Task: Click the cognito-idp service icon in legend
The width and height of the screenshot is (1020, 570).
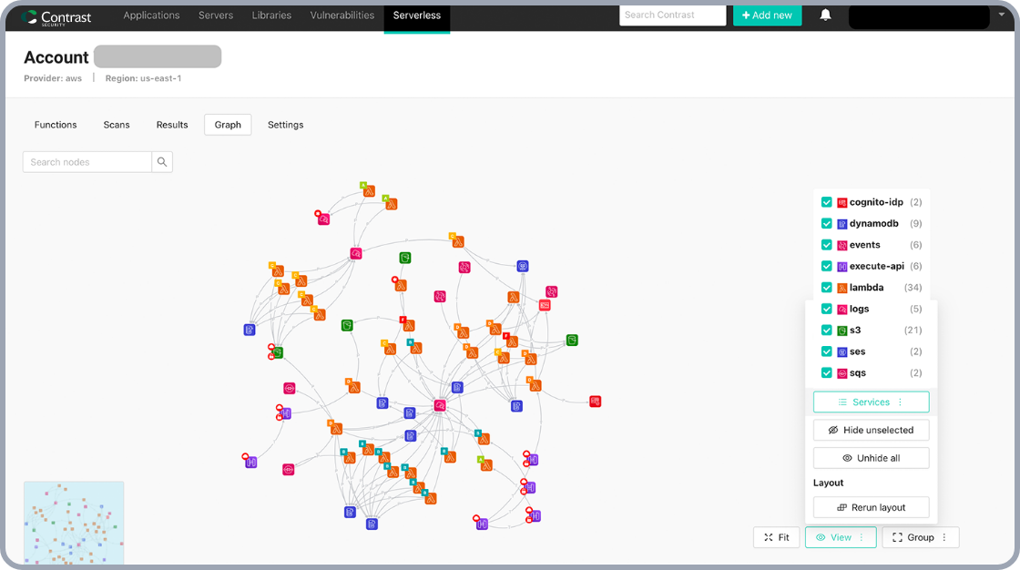Action: click(842, 202)
